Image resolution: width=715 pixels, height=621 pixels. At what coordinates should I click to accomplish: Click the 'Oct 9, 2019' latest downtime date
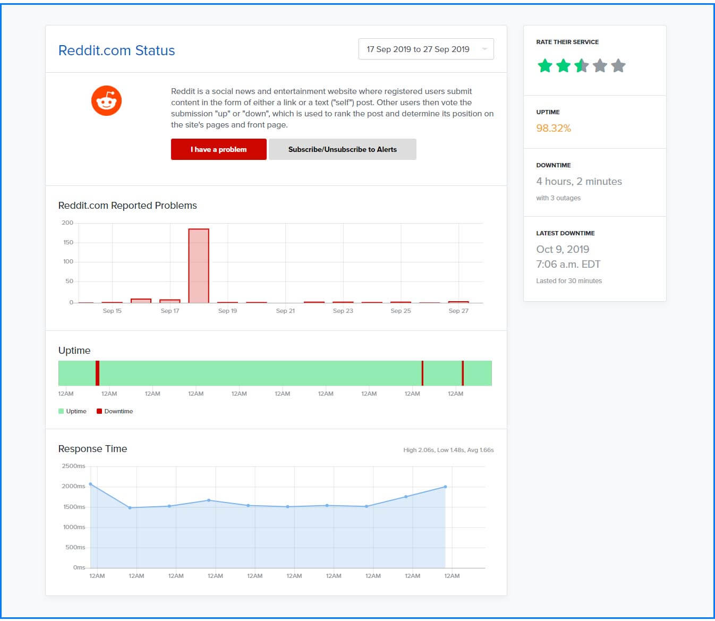point(563,249)
